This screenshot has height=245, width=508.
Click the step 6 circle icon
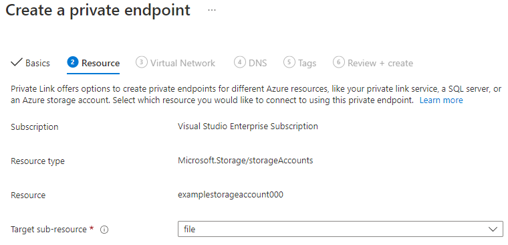(339, 62)
